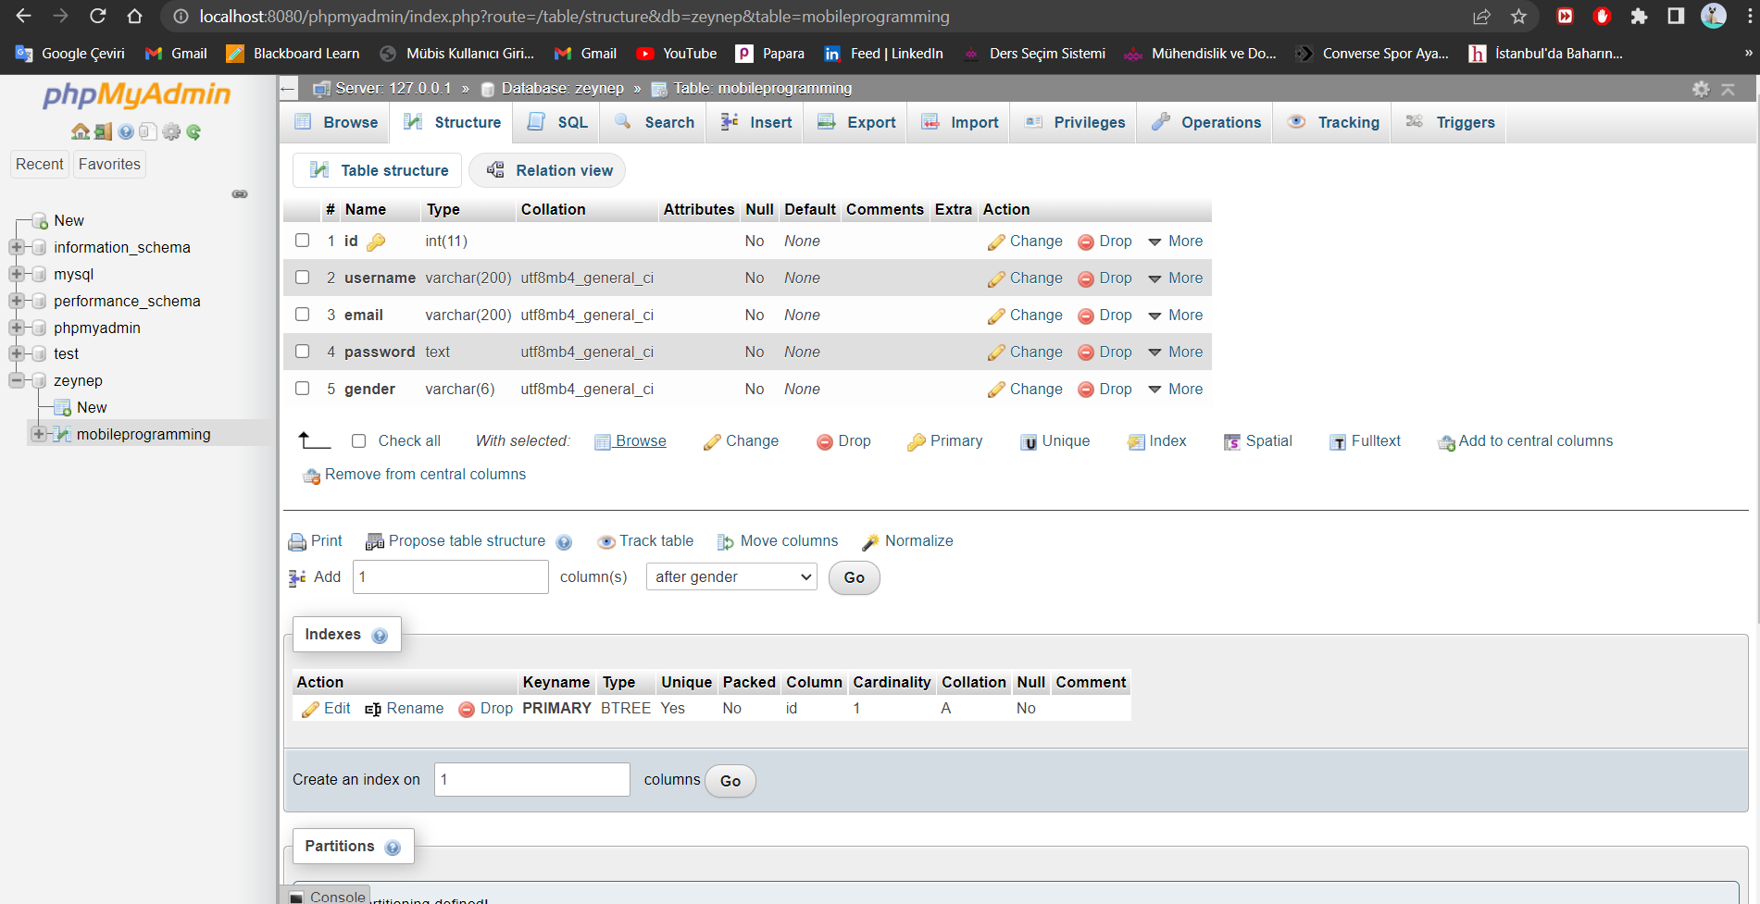Click the Propose table structure link
This screenshot has height=904, width=1760.
tap(466, 540)
